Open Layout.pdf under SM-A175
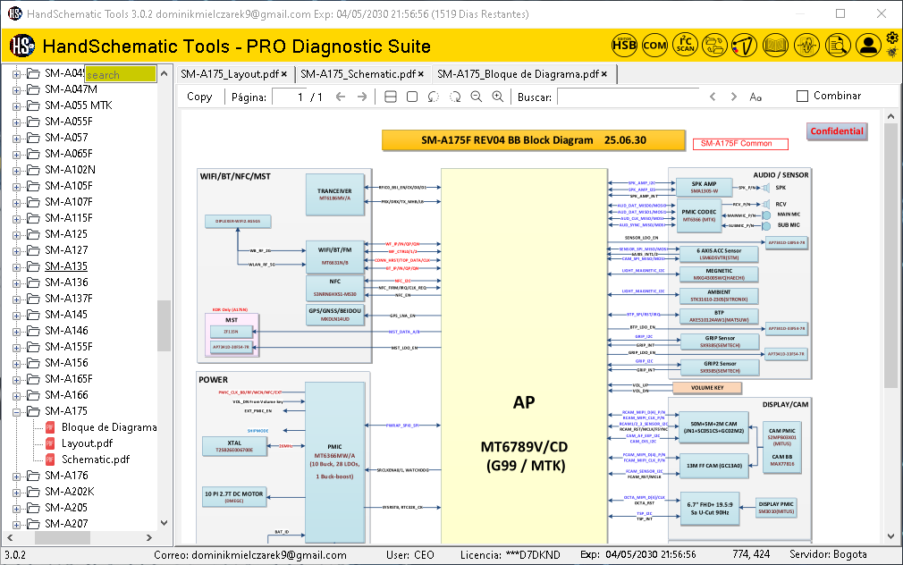 pyautogui.click(x=87, y=443)
